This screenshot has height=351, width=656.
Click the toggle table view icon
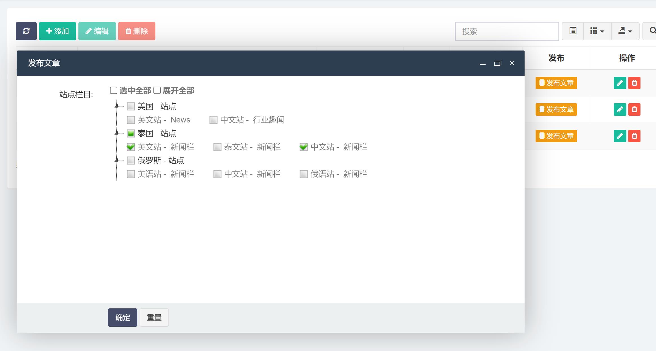click(x=573, y=31)
